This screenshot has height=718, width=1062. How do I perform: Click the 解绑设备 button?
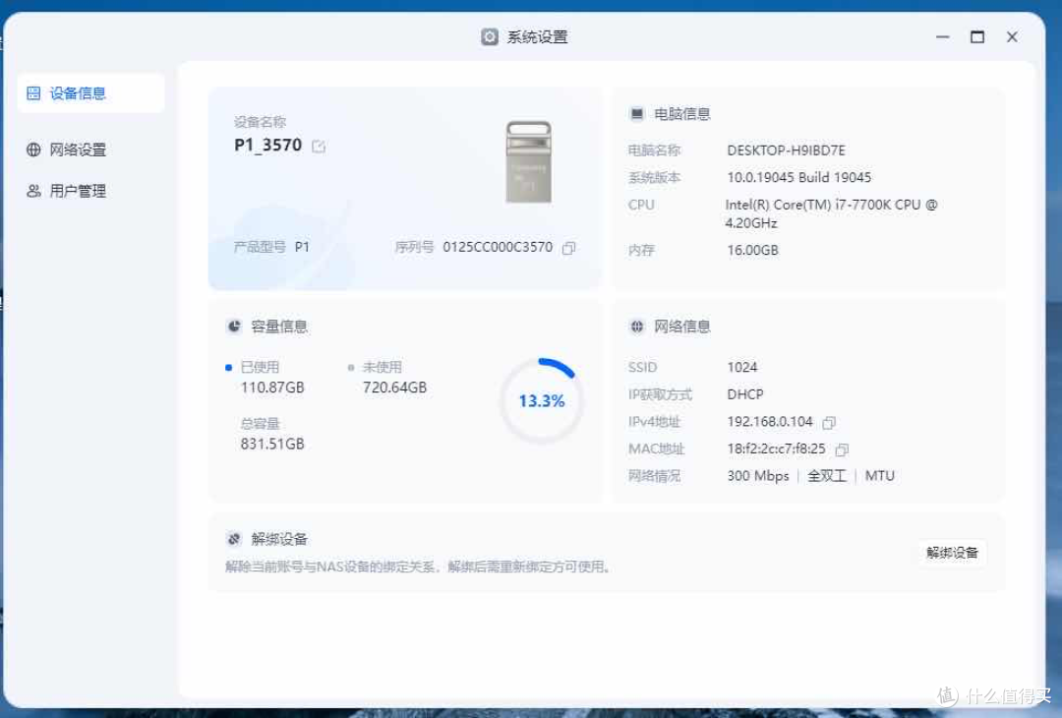(952, 553)
